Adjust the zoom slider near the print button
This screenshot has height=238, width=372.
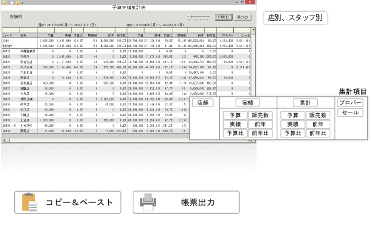(x=198, y=17)
